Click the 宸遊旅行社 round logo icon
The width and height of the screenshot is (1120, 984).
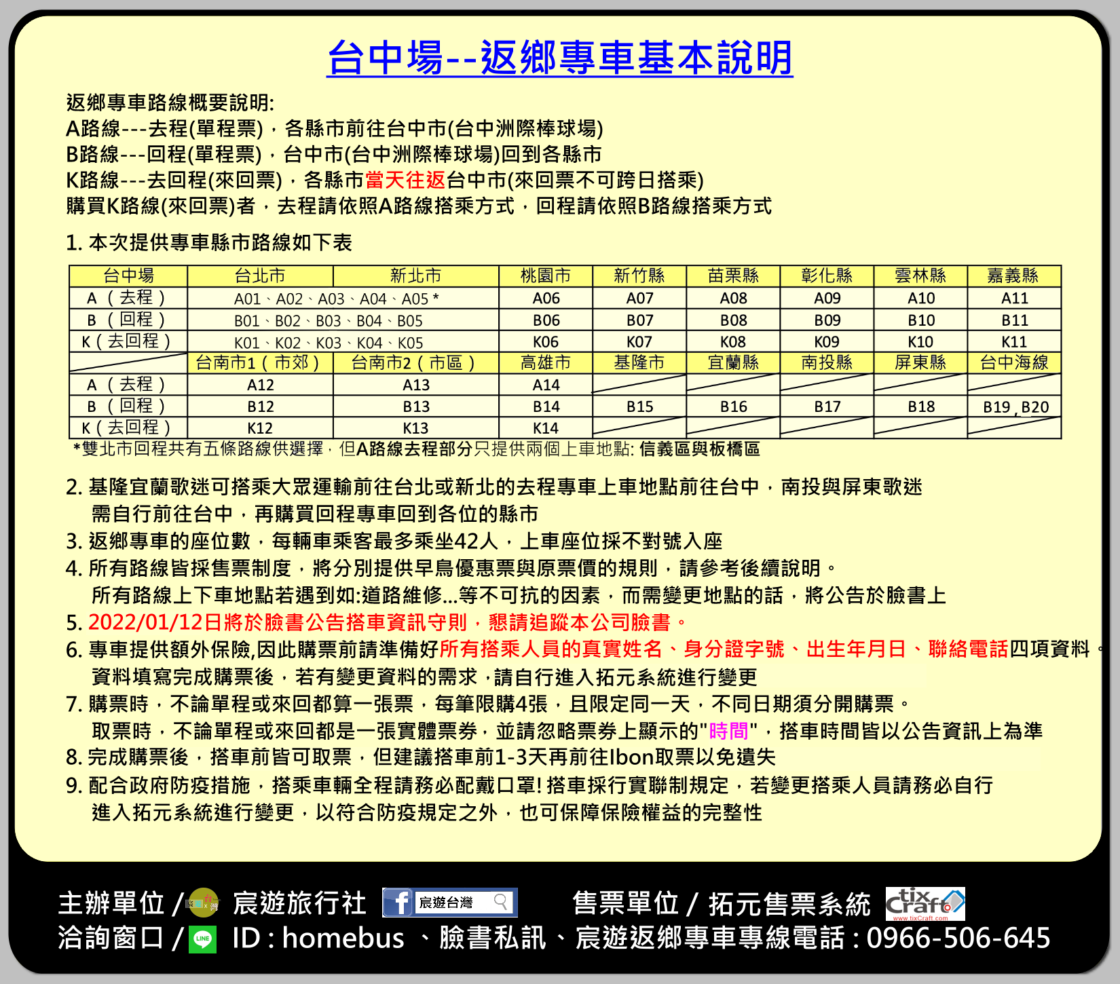202,903
